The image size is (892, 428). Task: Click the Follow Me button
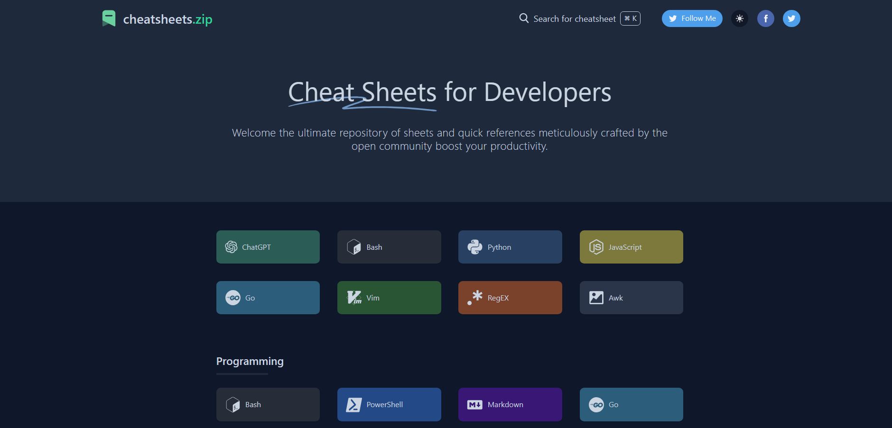[692, 18]
